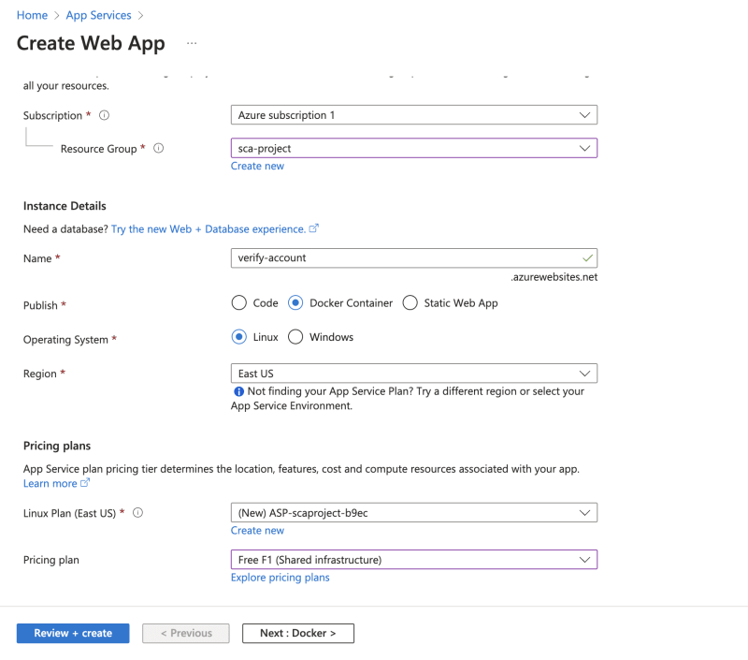This screenshot has width=748, height=660.
Task: Choose Linux as the operating system
Action: pyautogui.click(x=239, y=337)
